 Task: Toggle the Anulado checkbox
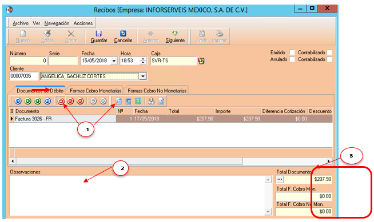coord(292,59)
